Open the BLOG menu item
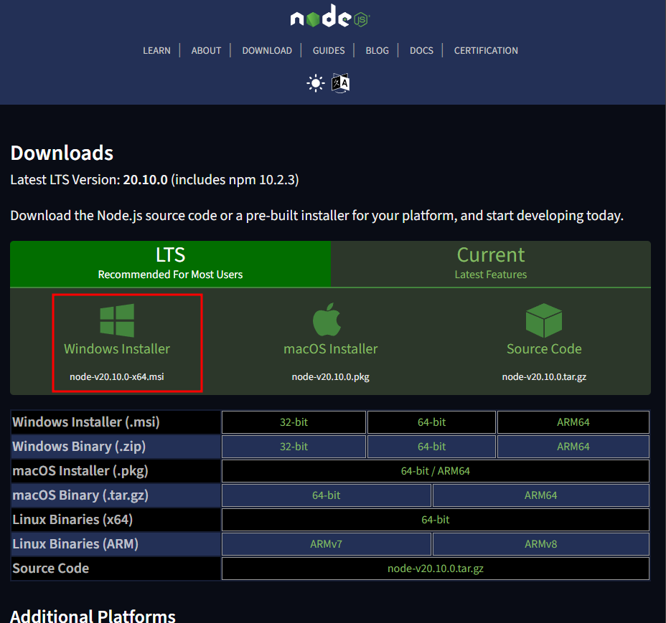Screen dimensions: 666x623 coord(377,50)
